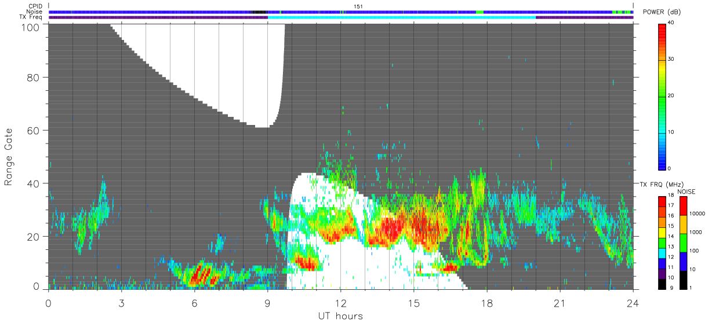This screenshot has height=328, width=712.
Task: Click the '1' label at the bottom of the NOISE scale
Action: [691, 288]
